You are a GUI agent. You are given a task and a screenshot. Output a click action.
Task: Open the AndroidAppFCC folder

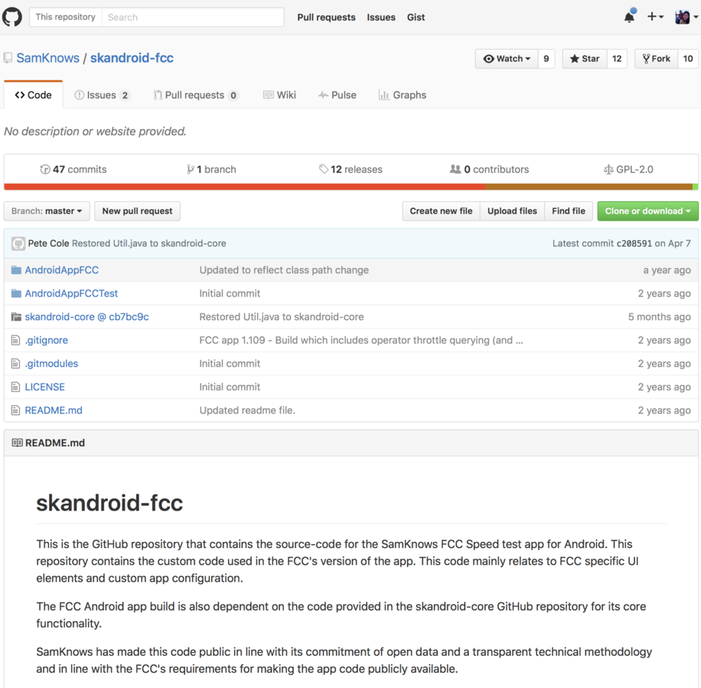[62, 270]
